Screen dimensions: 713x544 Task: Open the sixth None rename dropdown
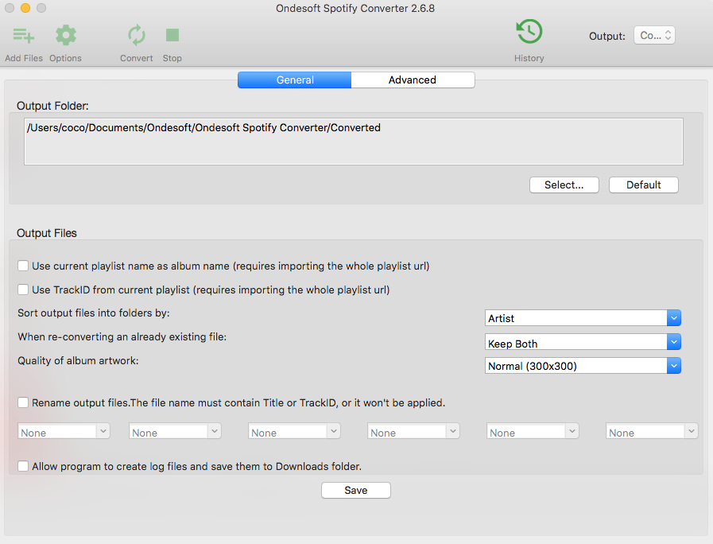pyautogui.click(x=652, y=431)
